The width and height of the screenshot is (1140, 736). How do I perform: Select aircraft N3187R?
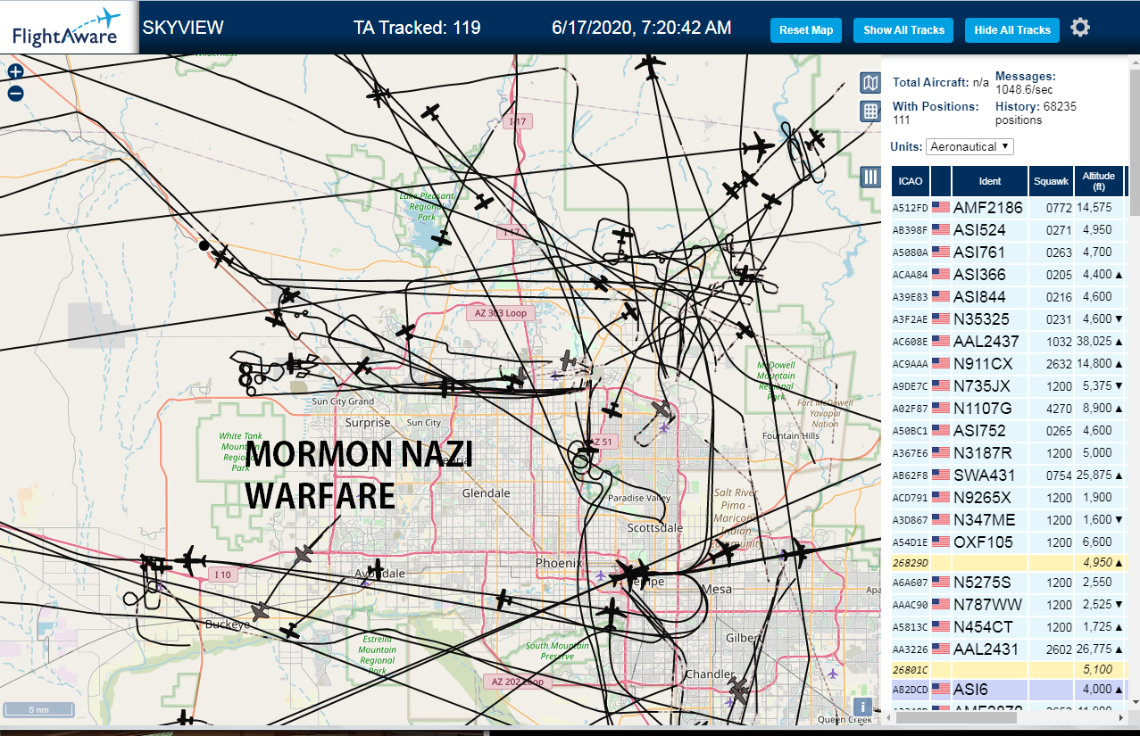[1008, 453]
